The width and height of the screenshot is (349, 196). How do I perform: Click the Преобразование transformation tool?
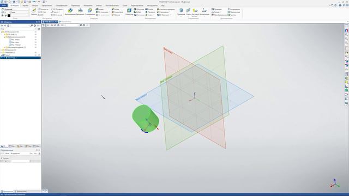219,15
